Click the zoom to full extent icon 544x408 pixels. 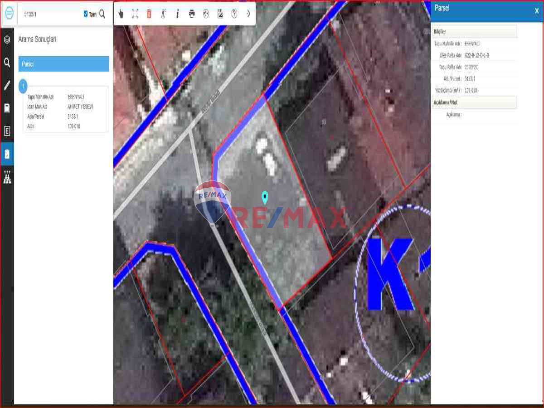pos(135,14)
